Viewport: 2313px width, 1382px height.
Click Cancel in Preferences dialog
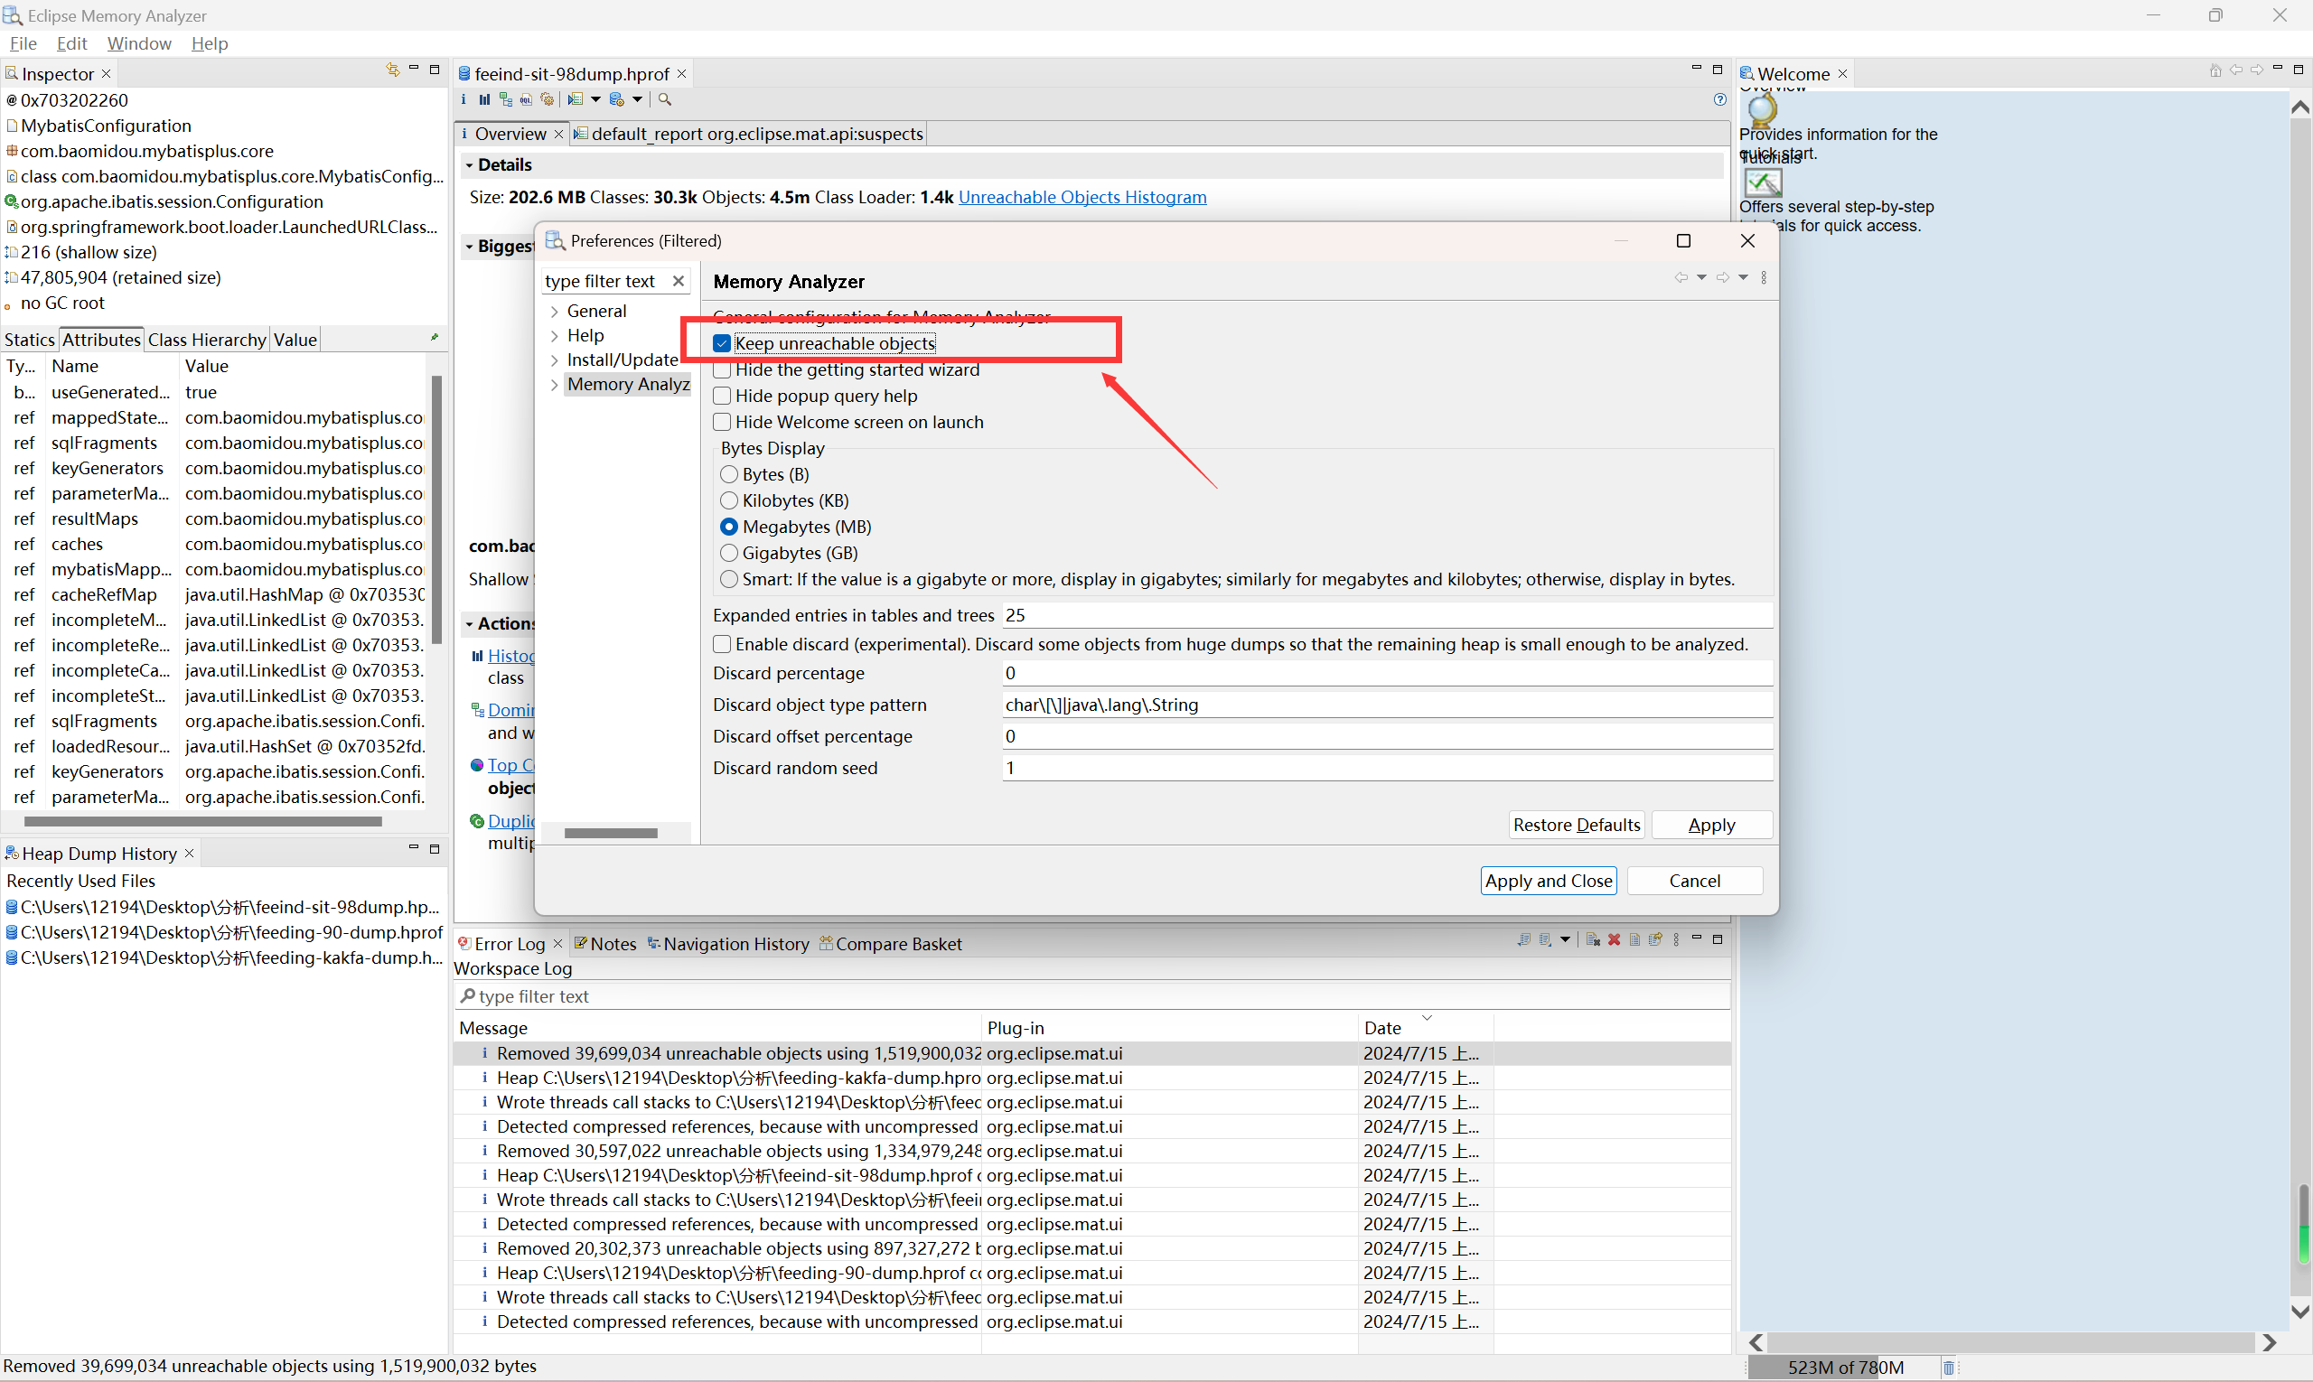point(1694,881)
